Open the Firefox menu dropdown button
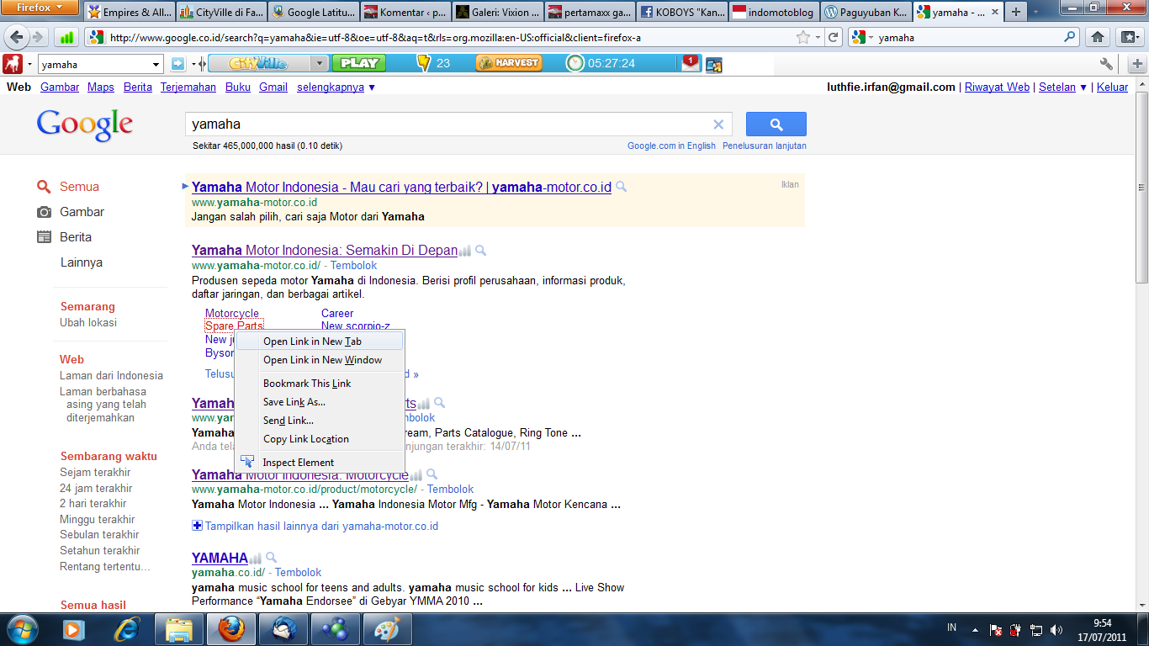Image resolution: width=1149 pixels, height=646 pixels. pos(40,9)
